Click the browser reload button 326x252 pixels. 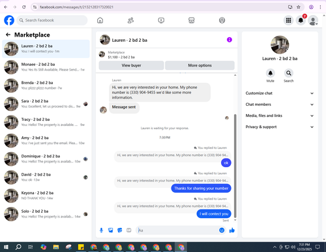(x=24, y=7)
